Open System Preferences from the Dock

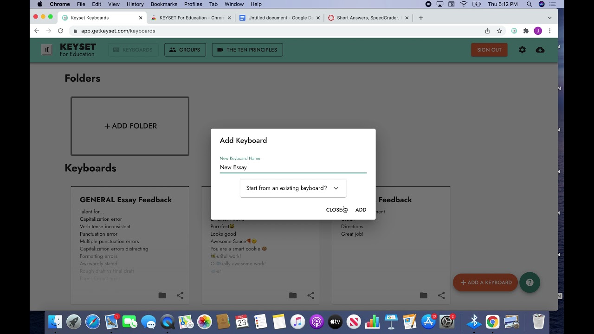click(446, 321)
